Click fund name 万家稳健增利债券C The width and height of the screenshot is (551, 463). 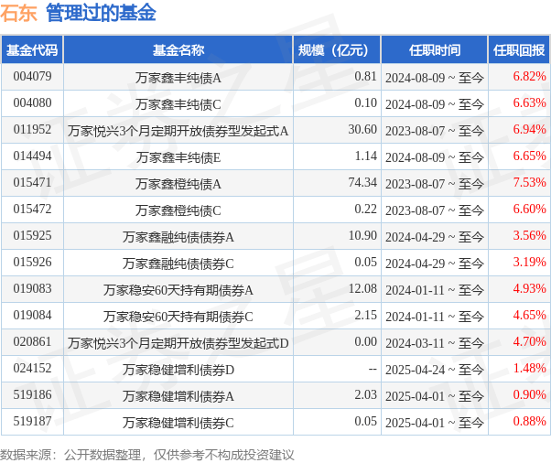pyautogui.click(x=178, y=423)
